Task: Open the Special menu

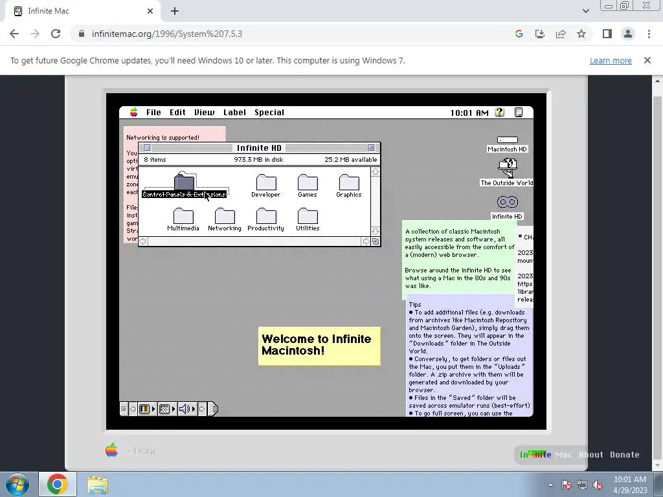Action: (x=269, y=113)
